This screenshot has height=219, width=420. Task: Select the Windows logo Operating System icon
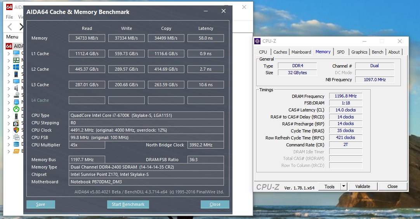(x=16, y=67)
